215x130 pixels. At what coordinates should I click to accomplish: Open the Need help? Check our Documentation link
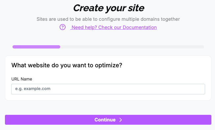114,27
